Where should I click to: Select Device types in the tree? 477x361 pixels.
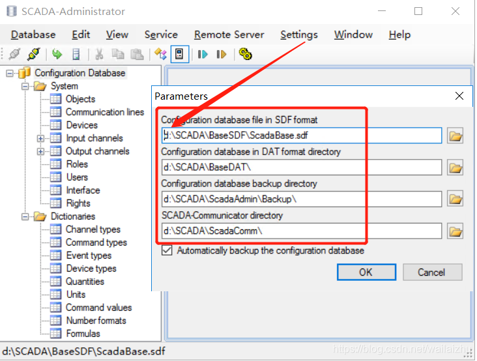pos(91,268)
